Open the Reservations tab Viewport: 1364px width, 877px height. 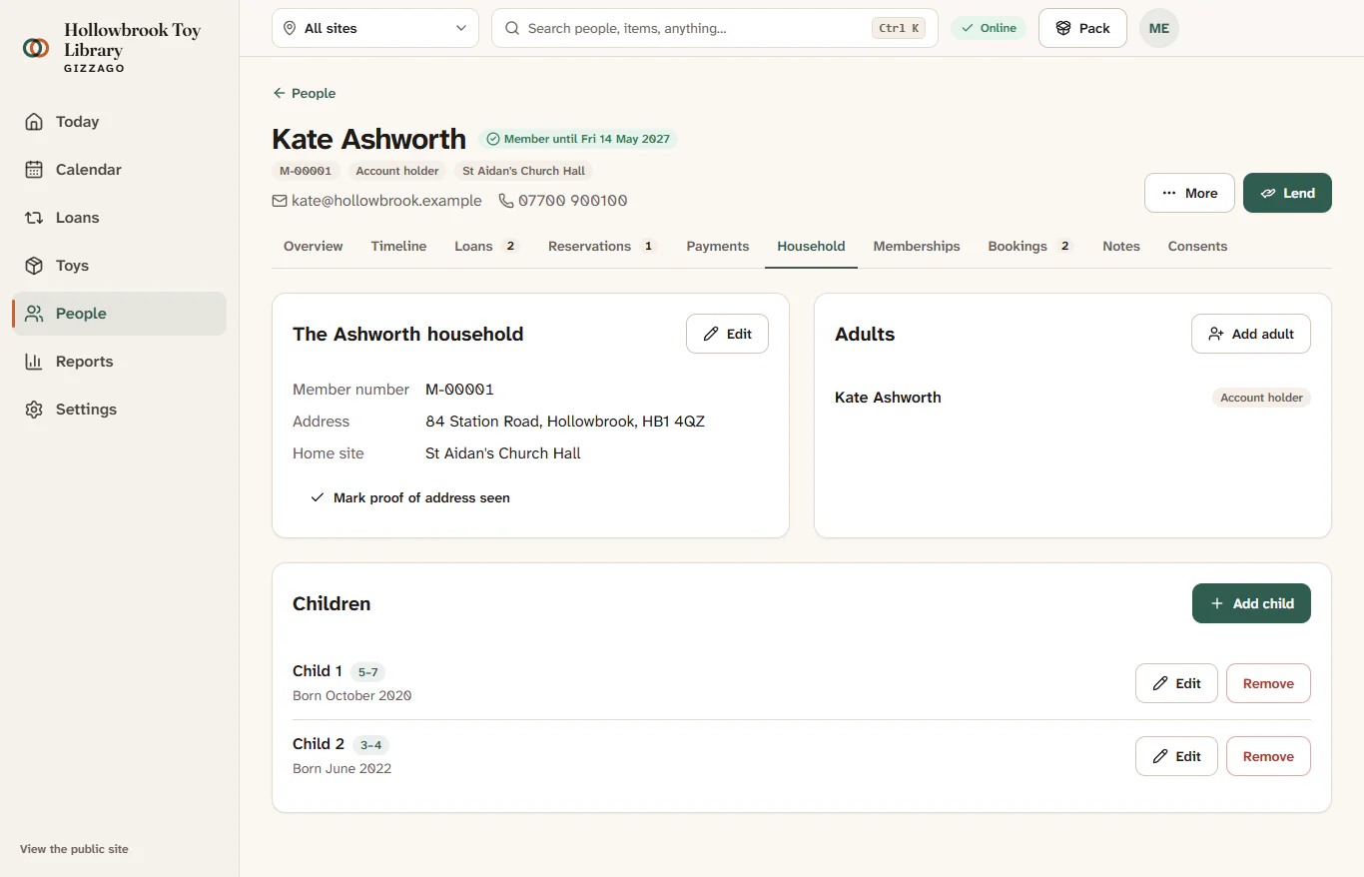click(x=603, y=246)
